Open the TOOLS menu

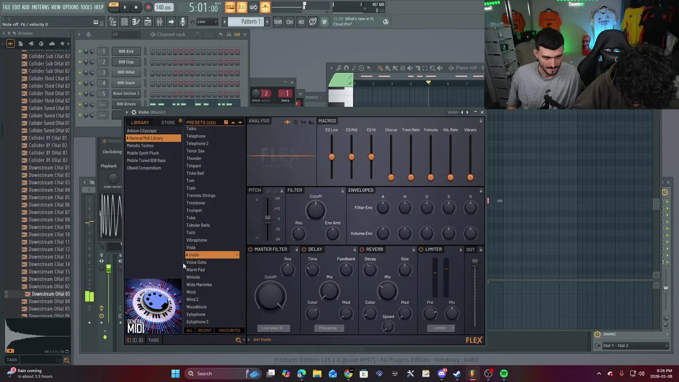[86, 7]
